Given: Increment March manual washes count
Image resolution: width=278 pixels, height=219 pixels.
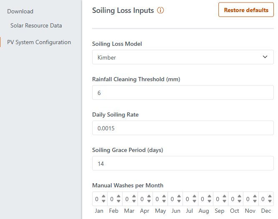Looking at the screenshot, I should pyautogui.click(x=134, y=197).
